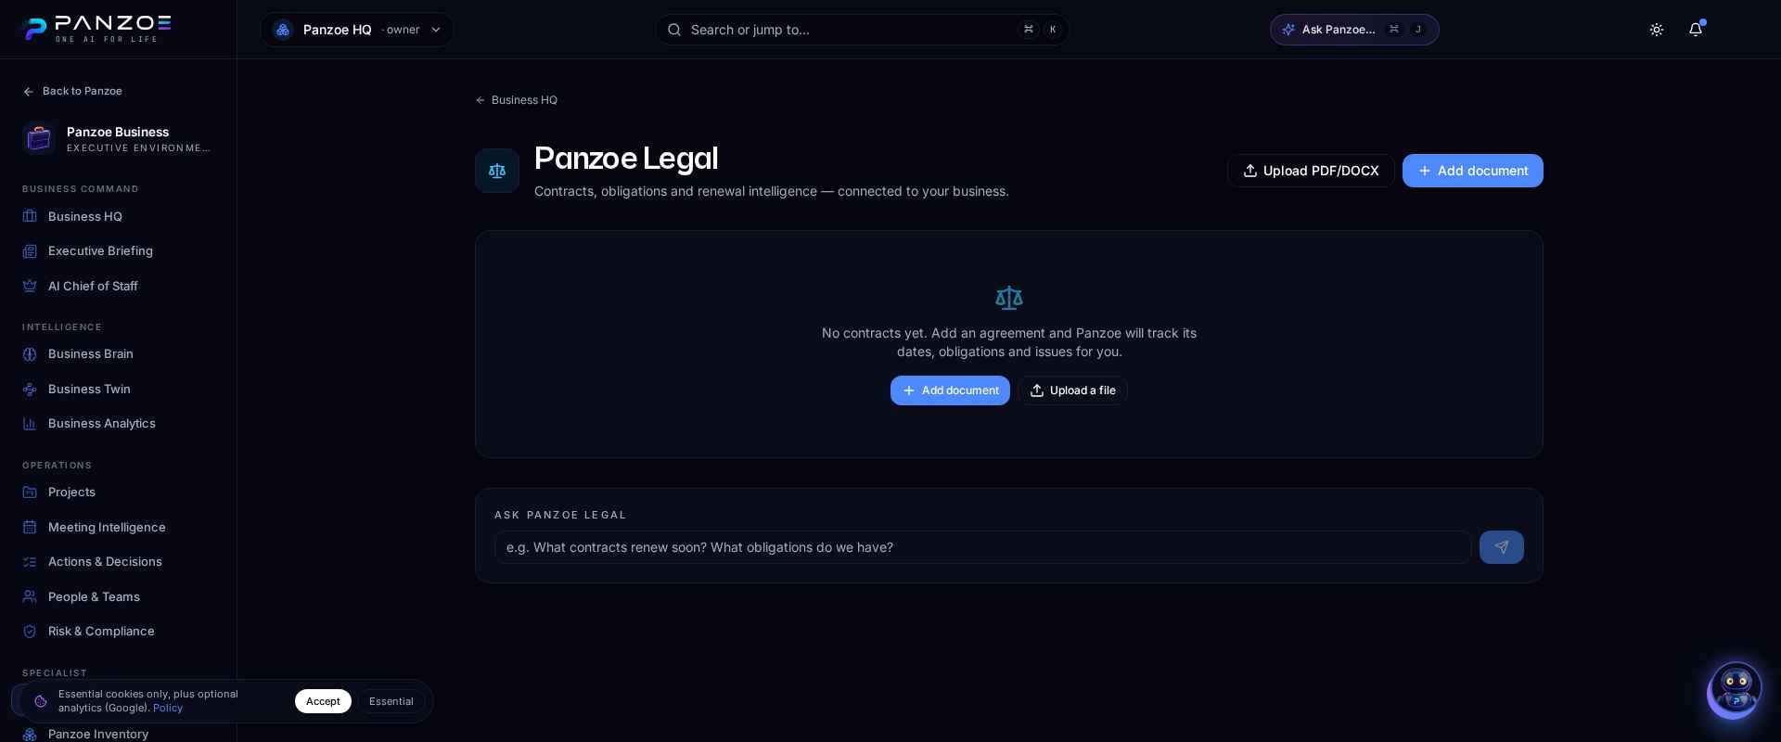Click the Panzoe Legal scales icon
1781x742 pixels.
click(x=497, y=171)
